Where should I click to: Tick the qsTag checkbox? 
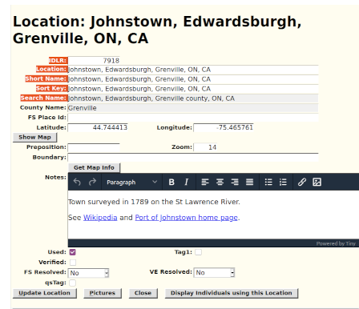[x=72, y=283]
